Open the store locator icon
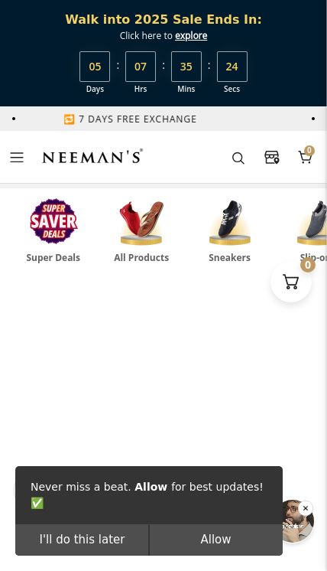 272,158
